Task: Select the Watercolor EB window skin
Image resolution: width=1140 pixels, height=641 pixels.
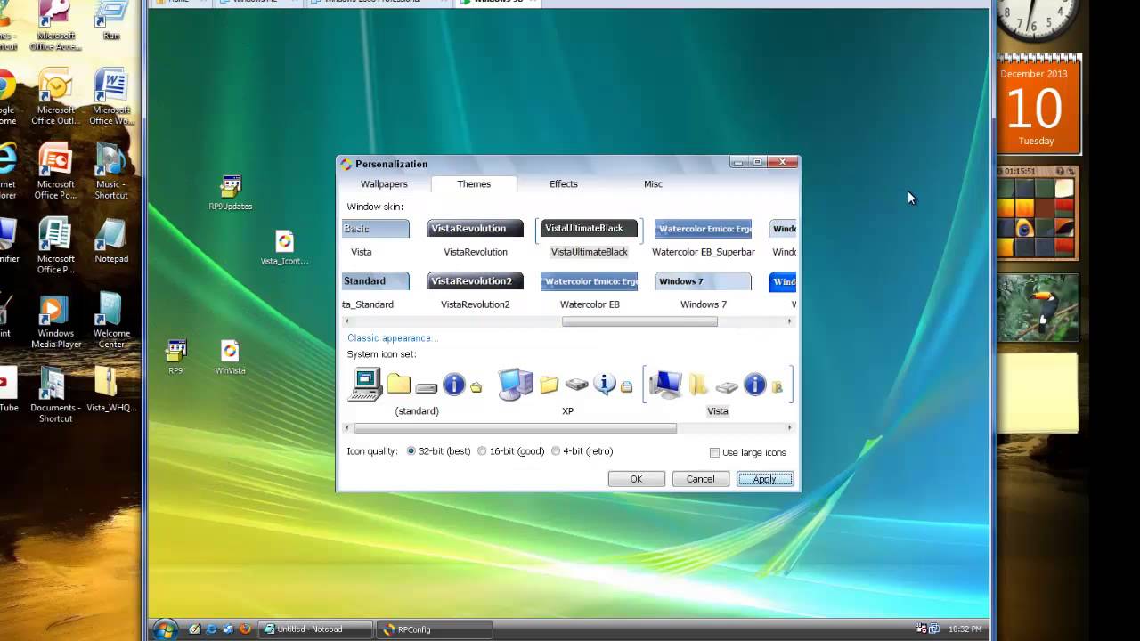Action: click(x=590, y=291)
